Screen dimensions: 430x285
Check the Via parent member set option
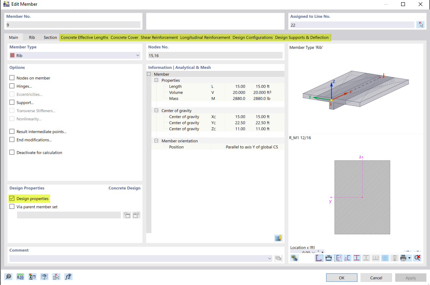(x=11, y=207)
